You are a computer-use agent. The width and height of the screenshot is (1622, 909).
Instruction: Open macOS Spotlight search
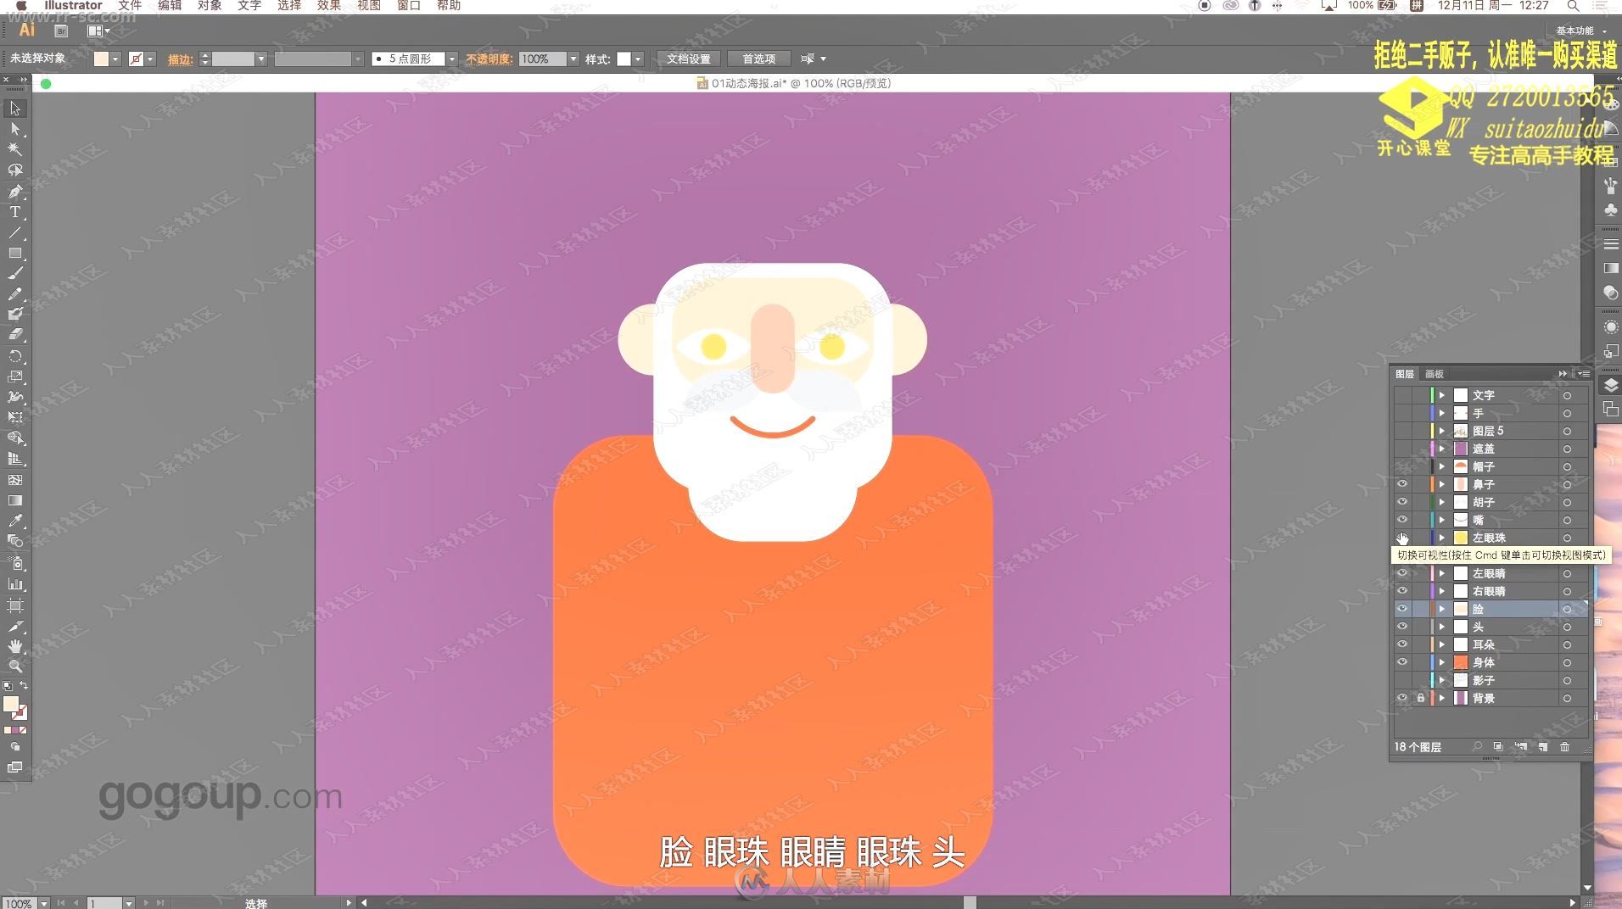coord(1573,6)
